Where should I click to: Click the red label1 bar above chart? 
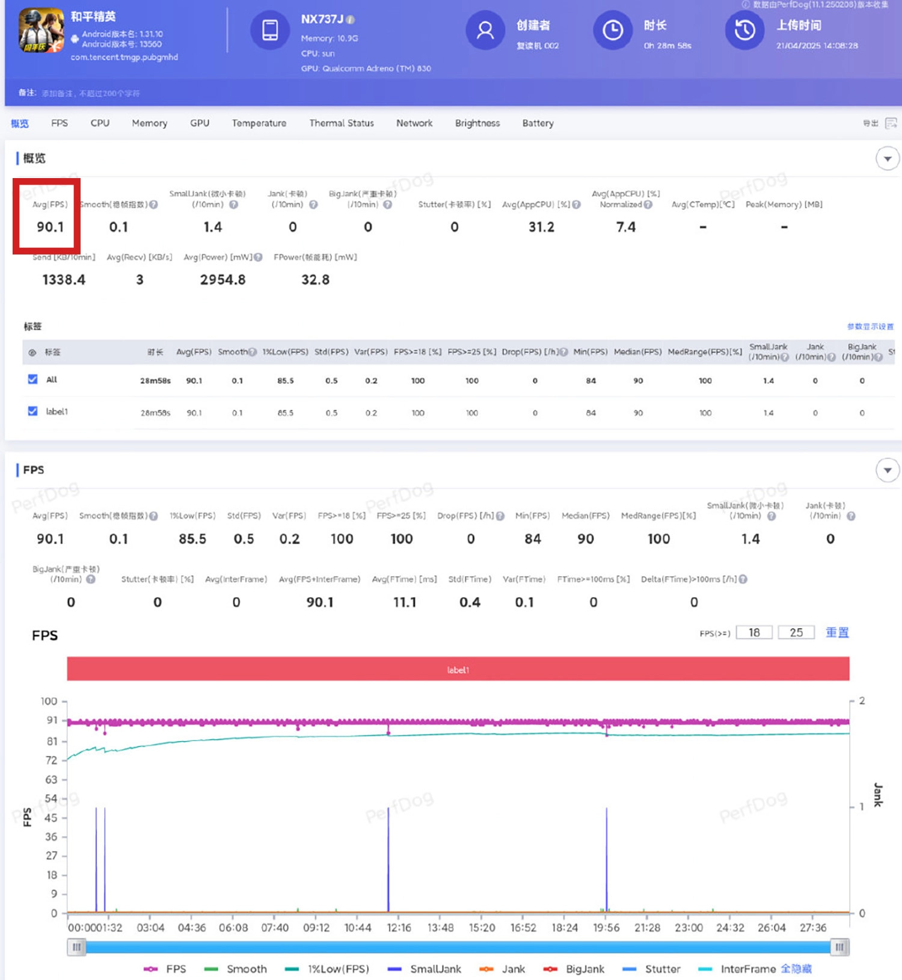click(458, 669)
